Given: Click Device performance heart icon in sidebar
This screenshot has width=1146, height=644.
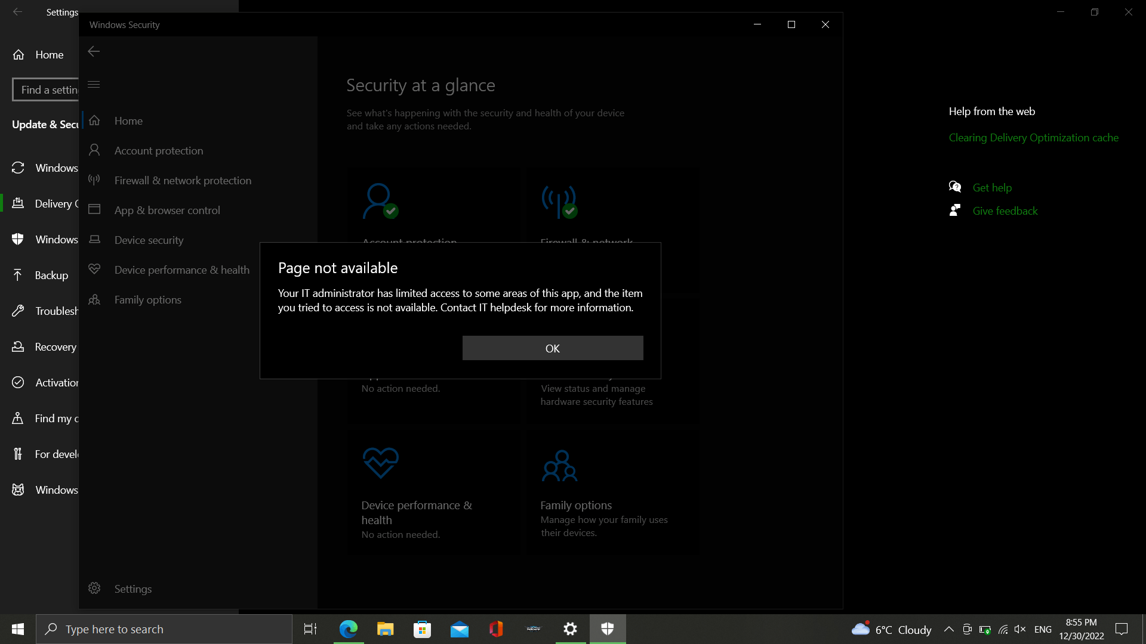Looking at the screenshot, I should 94,269.
